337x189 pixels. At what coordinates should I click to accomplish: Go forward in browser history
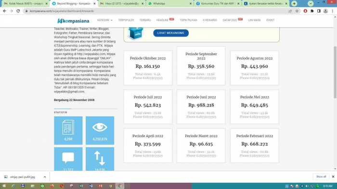point(11,11)
